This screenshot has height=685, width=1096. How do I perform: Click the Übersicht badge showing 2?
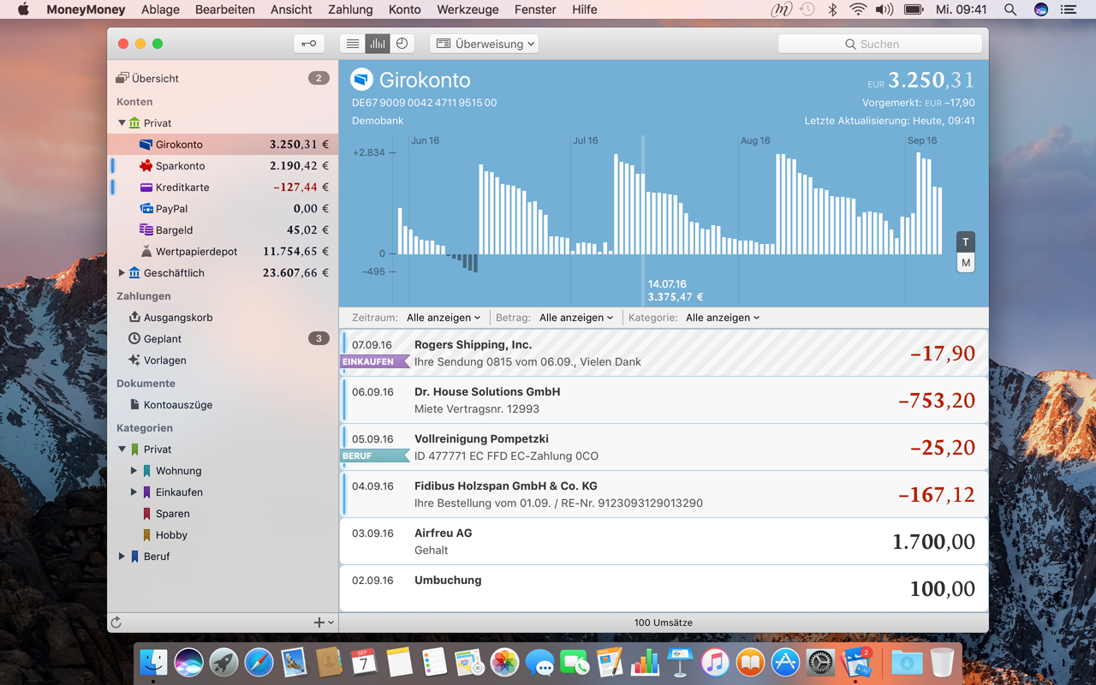coord(319,78)
